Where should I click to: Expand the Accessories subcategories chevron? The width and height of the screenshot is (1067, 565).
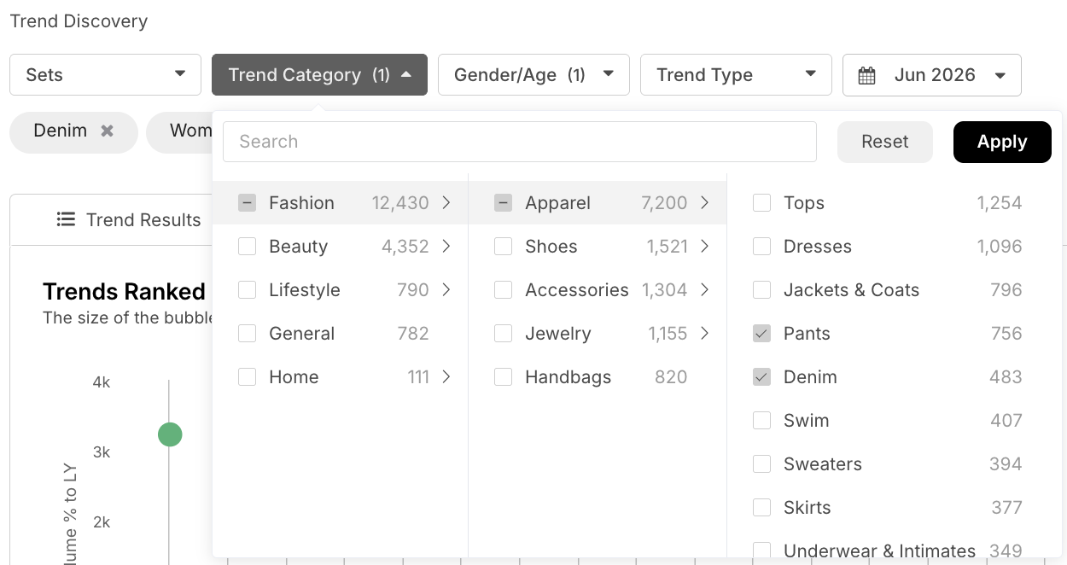point(705,290)
